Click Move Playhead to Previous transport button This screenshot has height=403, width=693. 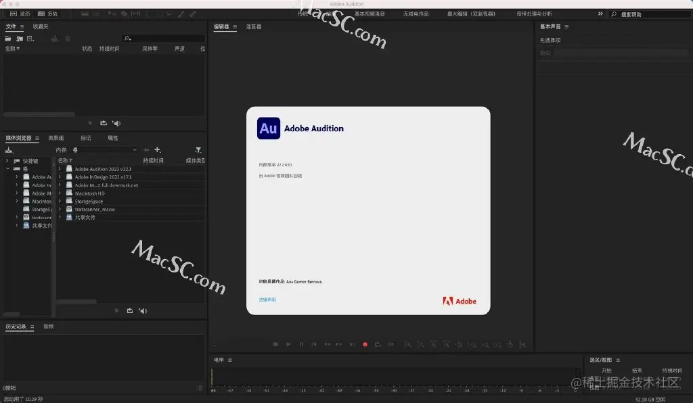[x=314, y=344]
